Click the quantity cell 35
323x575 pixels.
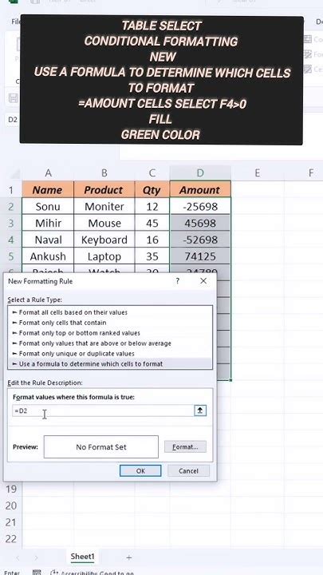coord(152,256)
